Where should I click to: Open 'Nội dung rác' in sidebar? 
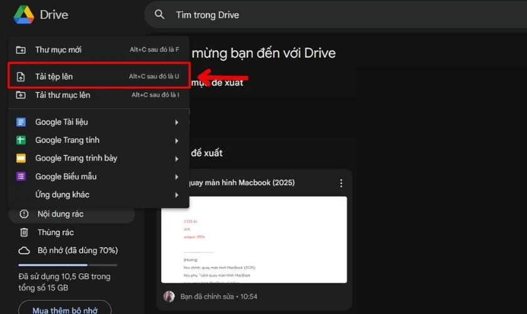coord(72,214)
